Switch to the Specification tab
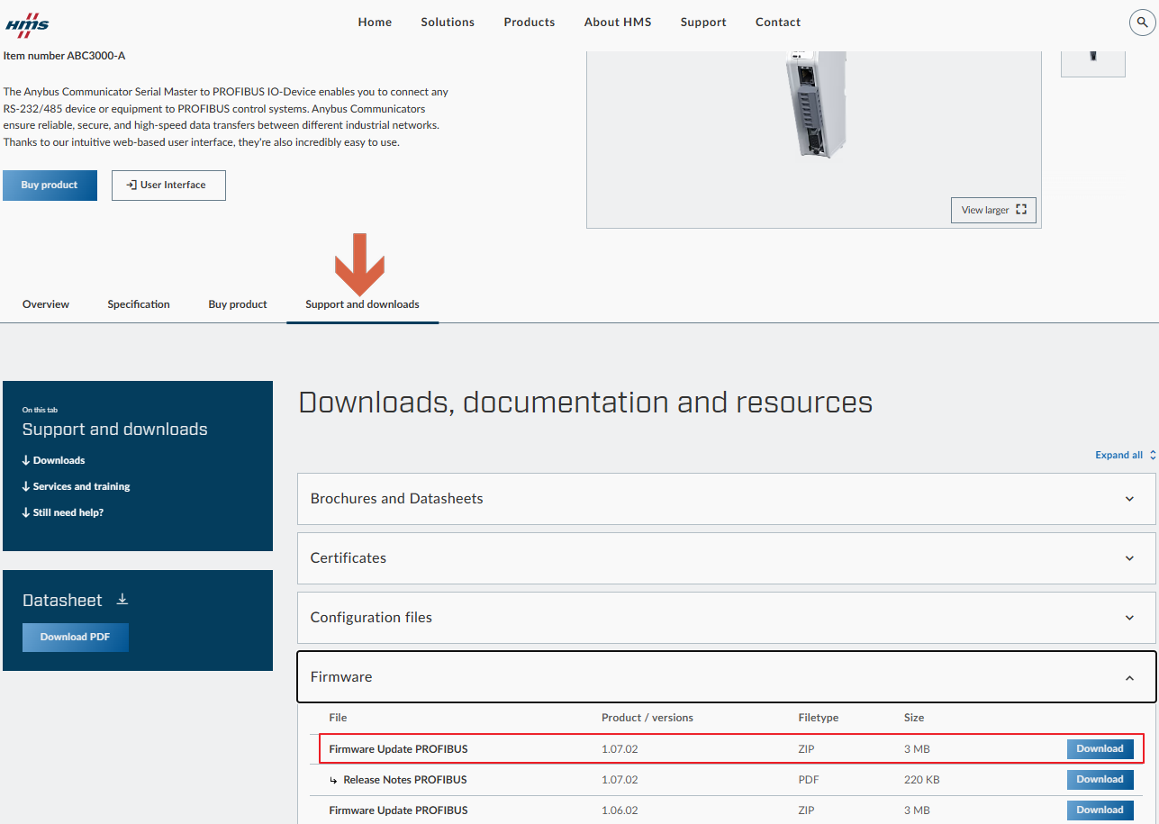This screenshot has width=1159, height=824. 139,304
